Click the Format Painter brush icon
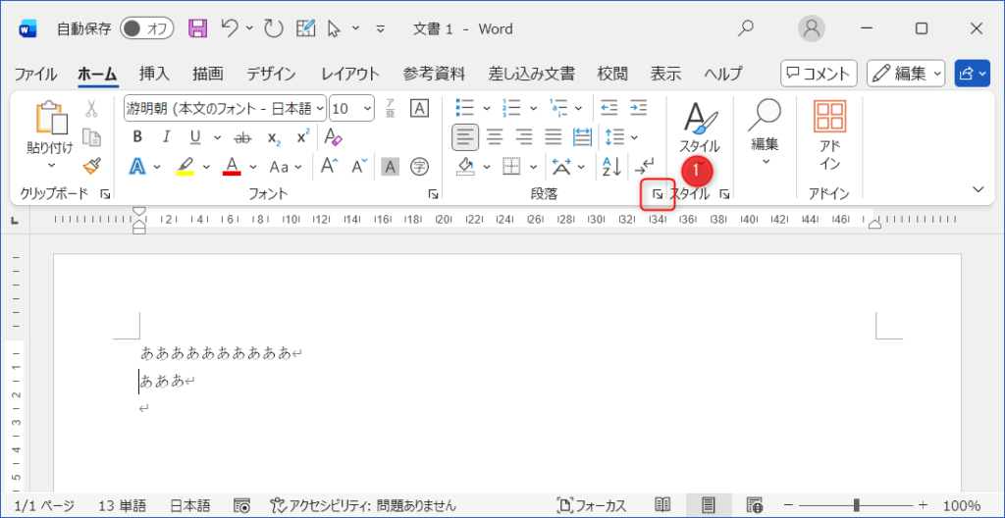The width and height of the screenshot is (1005, 518). point(91,166)
